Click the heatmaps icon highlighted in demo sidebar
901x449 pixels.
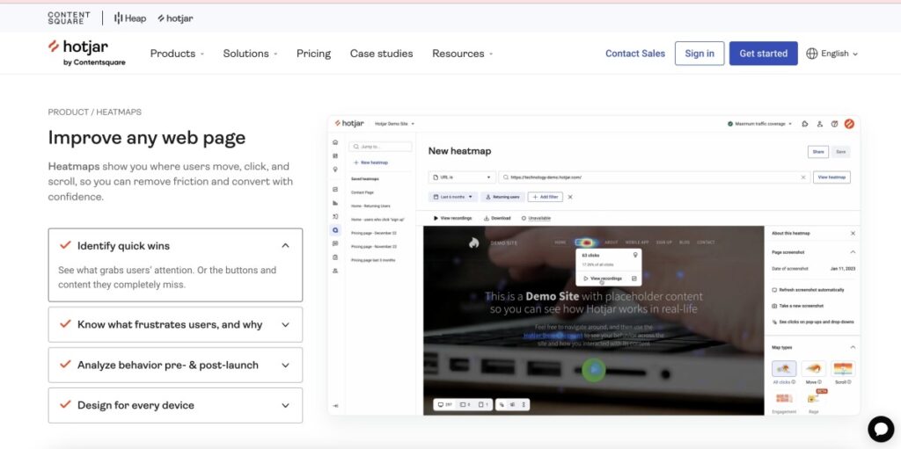(x=335, y=230)
